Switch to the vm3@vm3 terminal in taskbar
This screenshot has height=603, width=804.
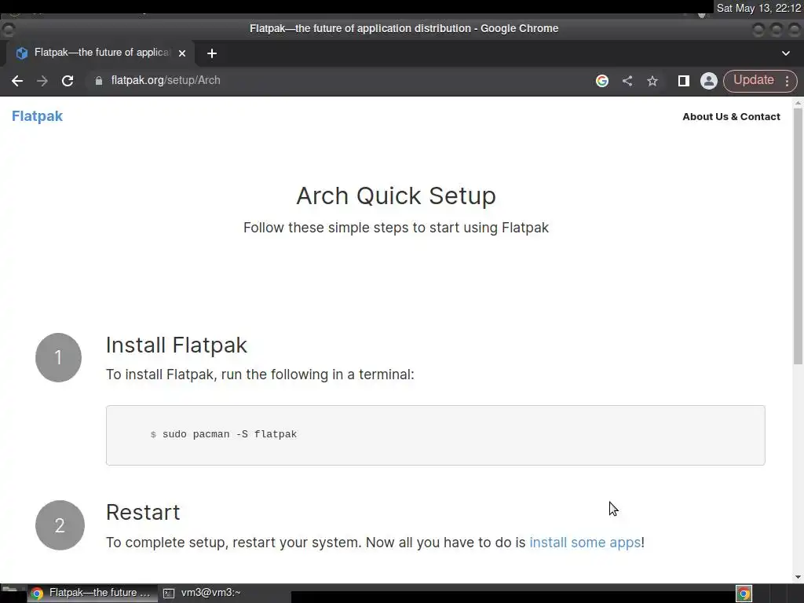click(x=203, y=594)
